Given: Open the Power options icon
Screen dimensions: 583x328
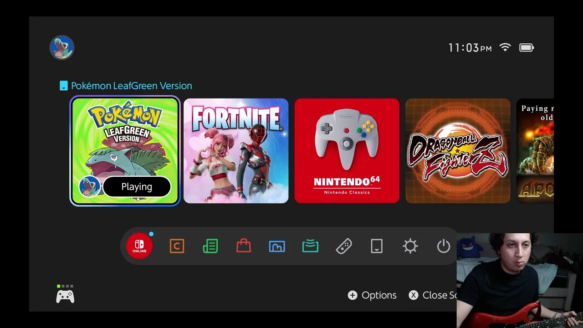Looking at the screenshot, I should (x=444, y=246).
